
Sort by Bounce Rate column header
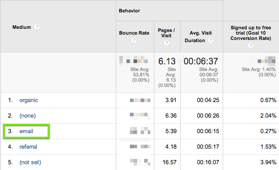point(134,33)
